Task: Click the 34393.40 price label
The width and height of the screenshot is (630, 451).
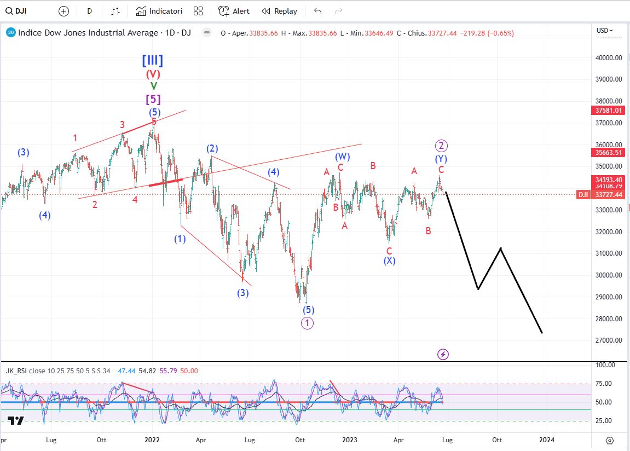Action: pyautogui.click(x=608, y=180)
